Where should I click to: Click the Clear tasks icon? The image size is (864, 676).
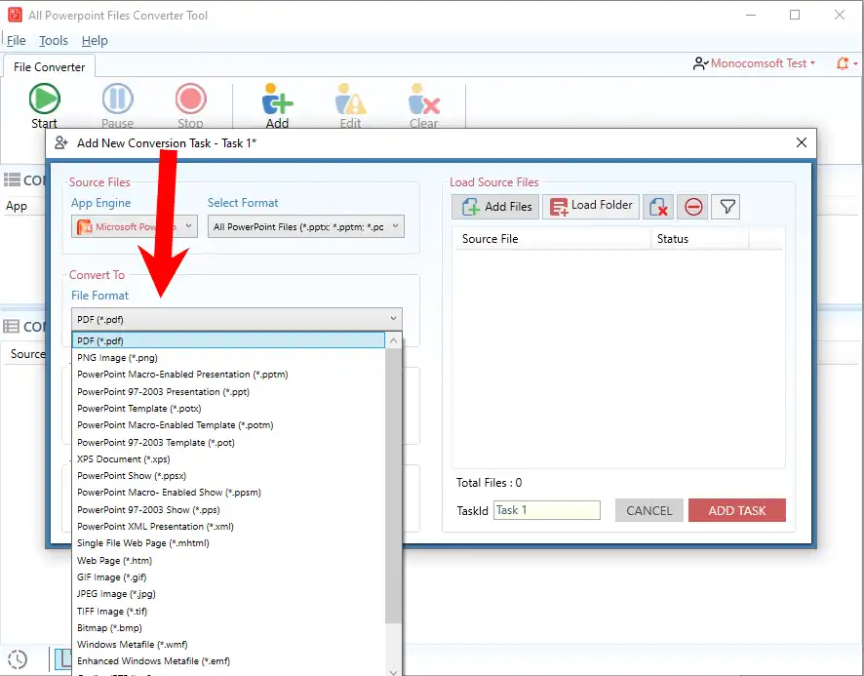(424, 99)
